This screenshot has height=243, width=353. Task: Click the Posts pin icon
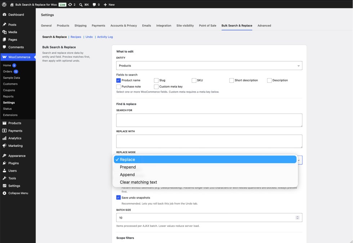click(4, 24)
